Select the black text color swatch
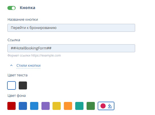The image size is (155, 115). point(23,85)
